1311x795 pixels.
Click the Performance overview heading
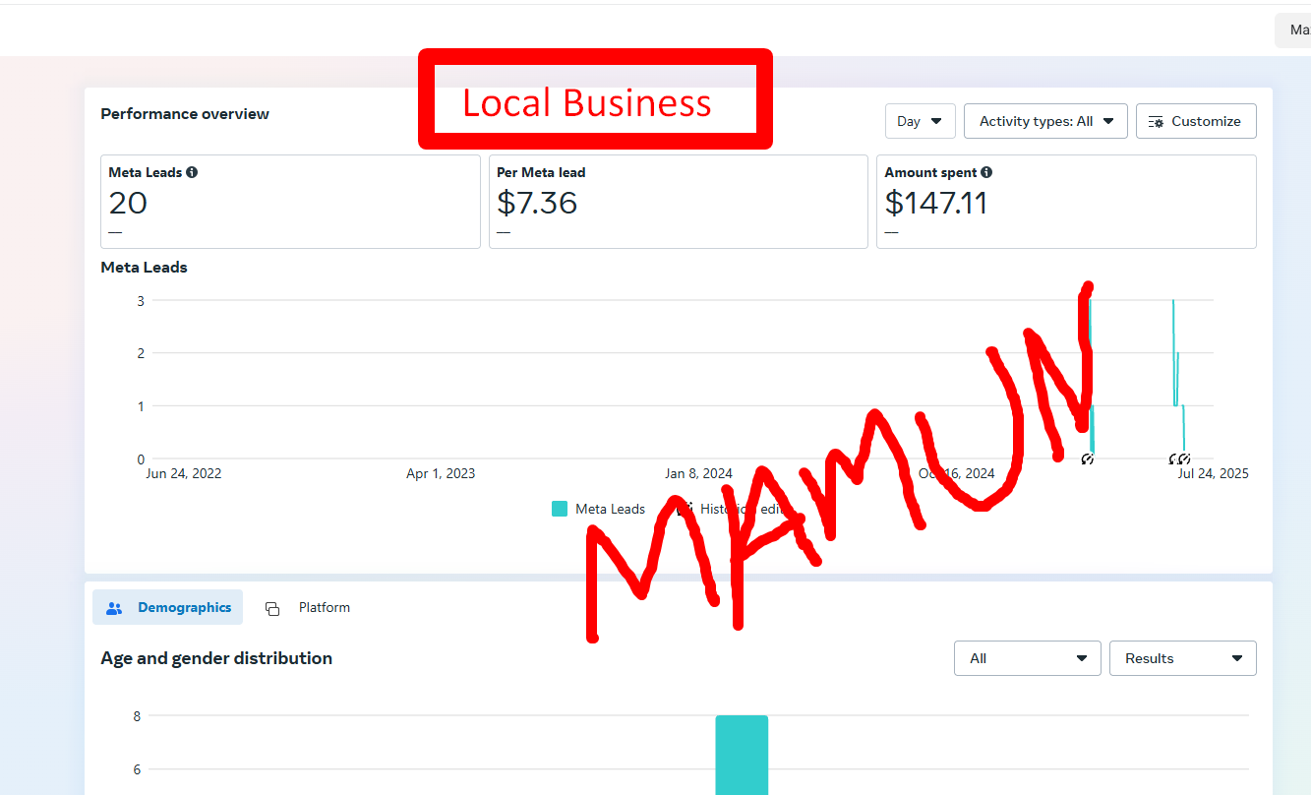(185, 113)
